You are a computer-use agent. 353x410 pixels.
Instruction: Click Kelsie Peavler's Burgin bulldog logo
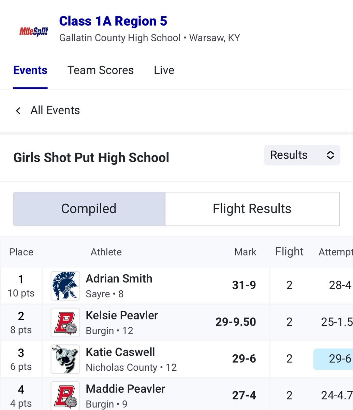pos(65,323)
